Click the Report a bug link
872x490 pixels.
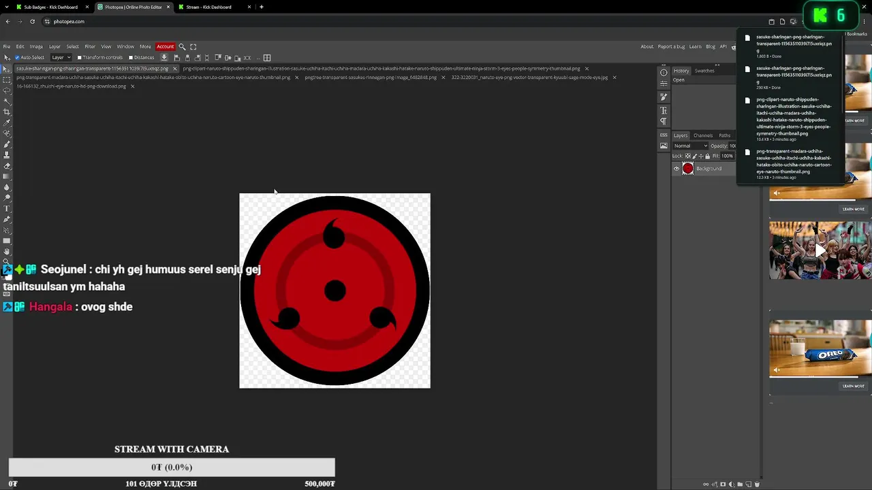[x=672, y=46]
